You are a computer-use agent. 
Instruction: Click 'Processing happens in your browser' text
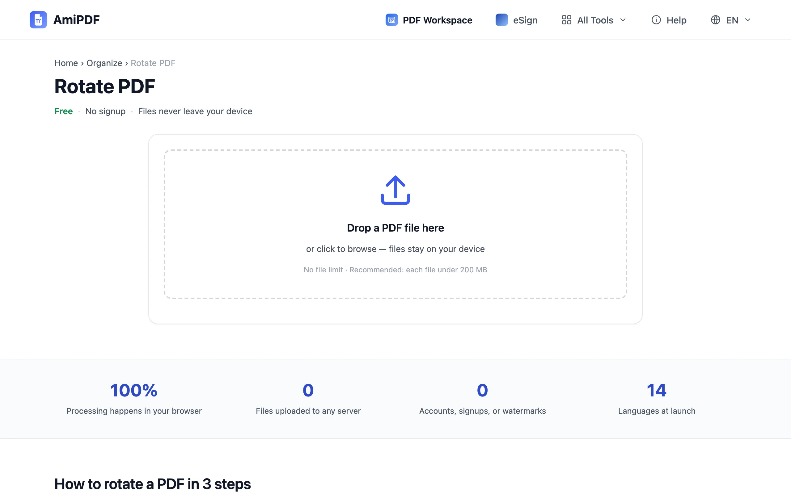(134, 411)
